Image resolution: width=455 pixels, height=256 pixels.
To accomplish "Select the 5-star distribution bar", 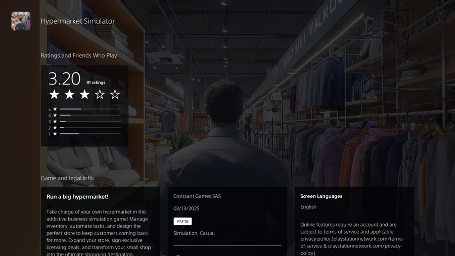I will (90, 109).
